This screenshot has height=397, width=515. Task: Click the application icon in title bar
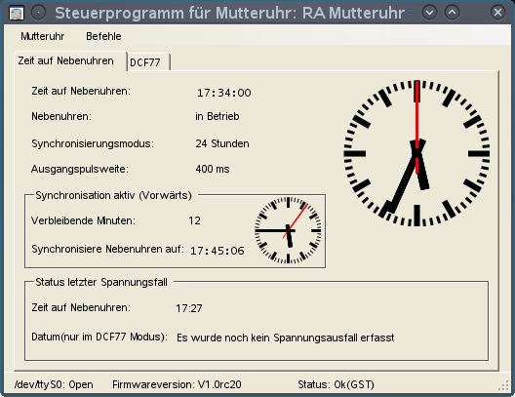17,13
